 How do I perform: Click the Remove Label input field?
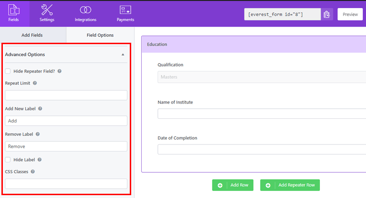pyautogui.click(x=66, y=146)
